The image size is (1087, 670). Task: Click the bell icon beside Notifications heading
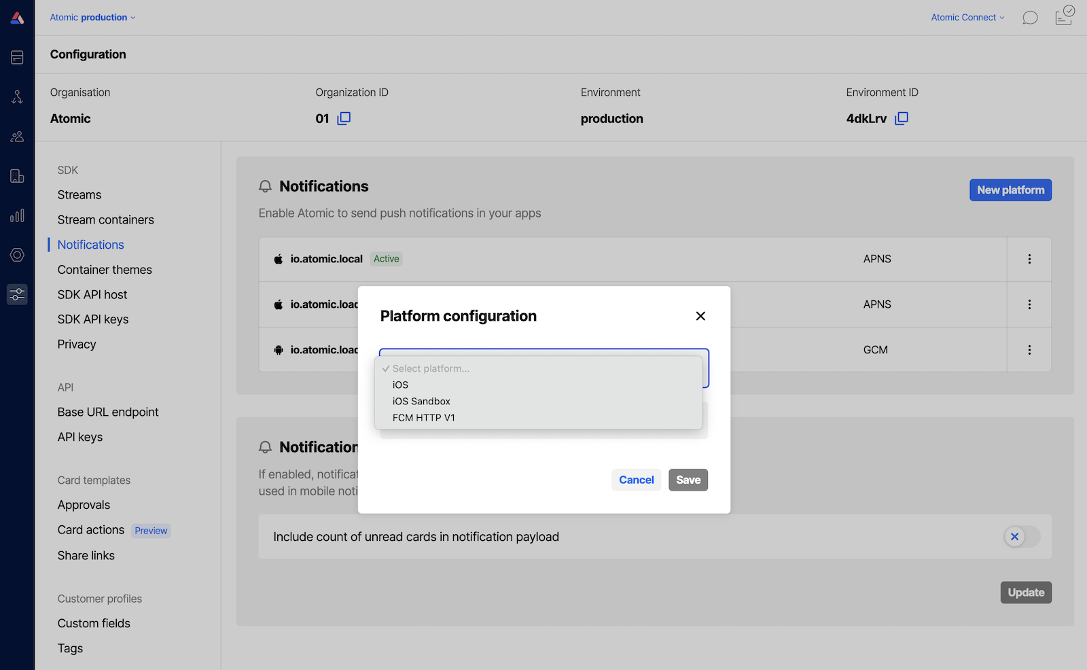265,186
